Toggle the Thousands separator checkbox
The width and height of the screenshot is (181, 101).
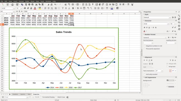(x=144, y=49)
